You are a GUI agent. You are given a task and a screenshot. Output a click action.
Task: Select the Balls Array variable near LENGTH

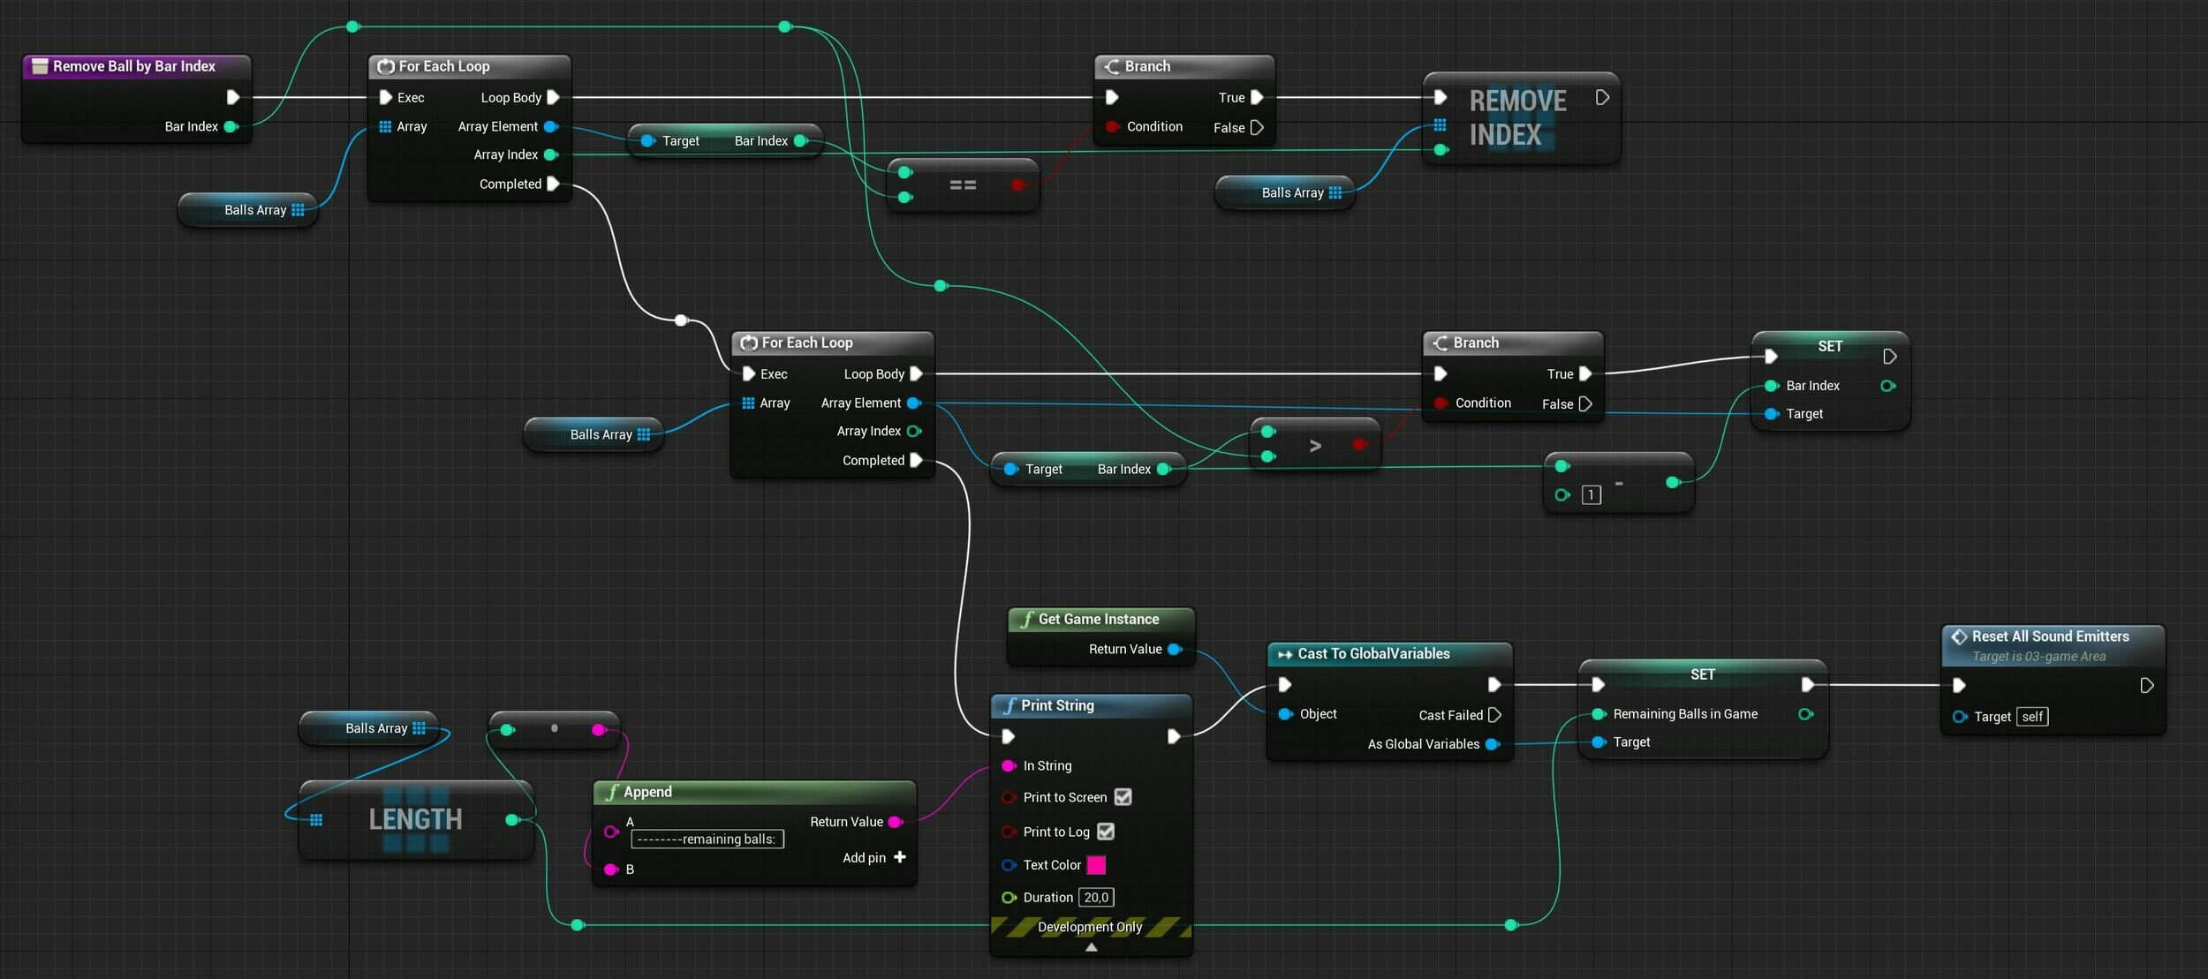point(376,728)
